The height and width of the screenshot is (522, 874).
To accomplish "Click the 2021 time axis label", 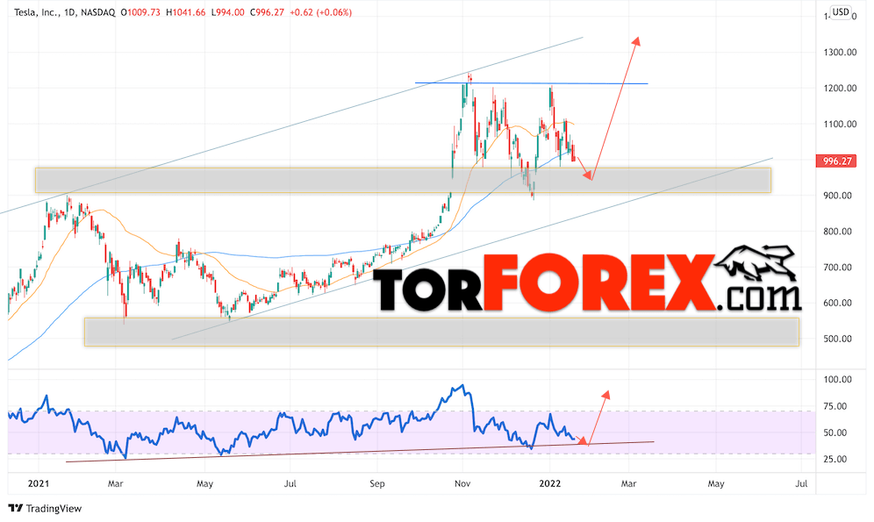I will pyautogui.click(x=39, y=483).
